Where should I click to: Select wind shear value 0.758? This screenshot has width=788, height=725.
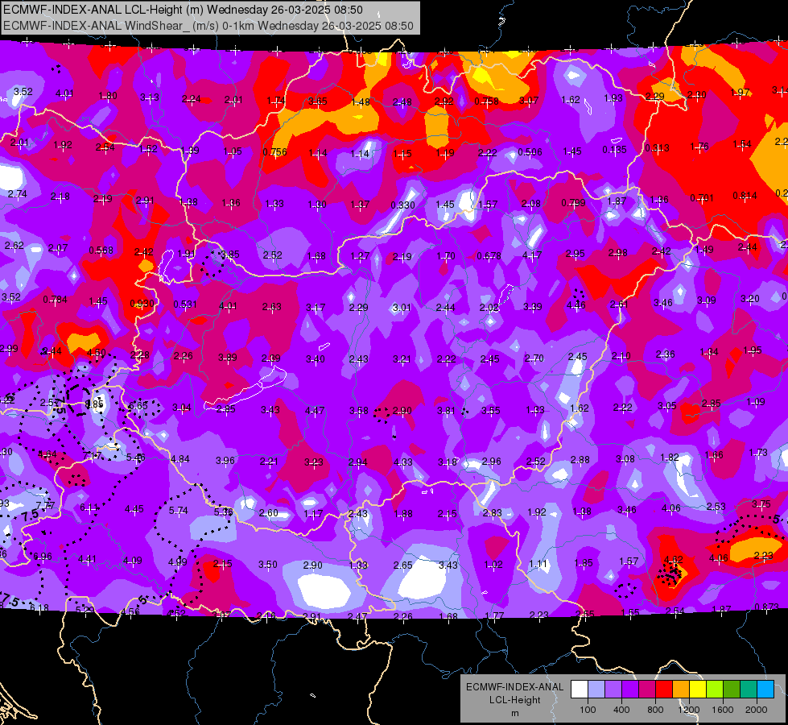click(x=486, y=101)
